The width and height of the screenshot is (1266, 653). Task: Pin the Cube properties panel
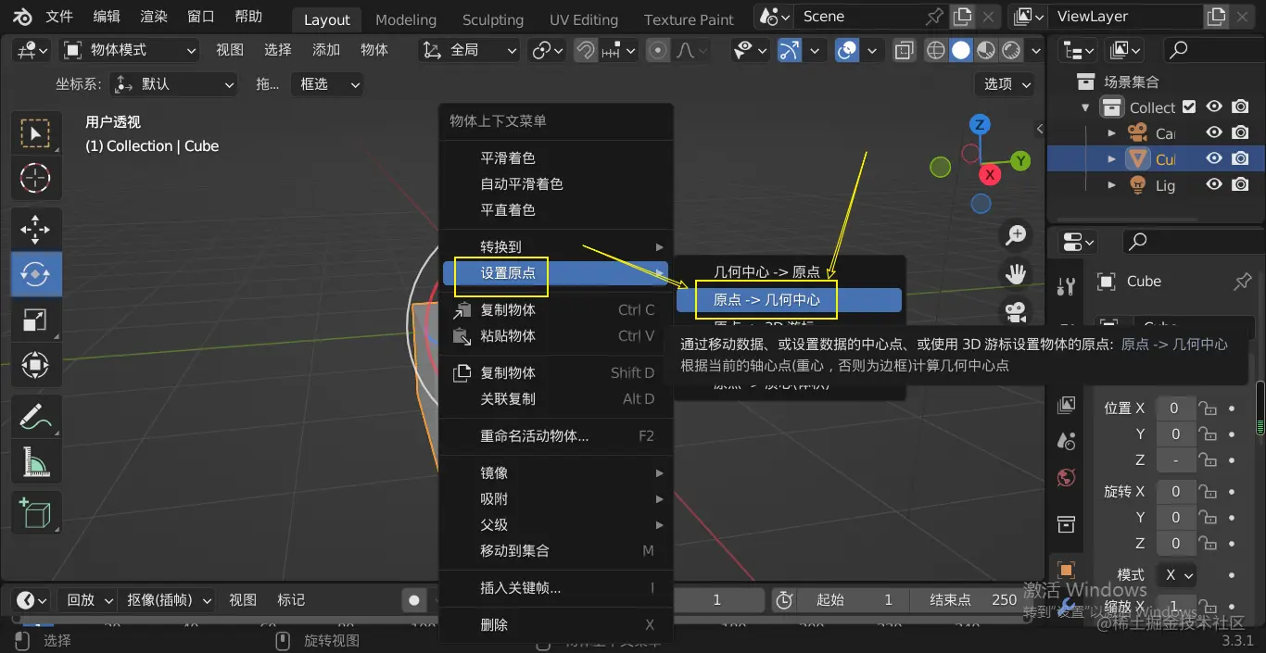(1243, 282)
